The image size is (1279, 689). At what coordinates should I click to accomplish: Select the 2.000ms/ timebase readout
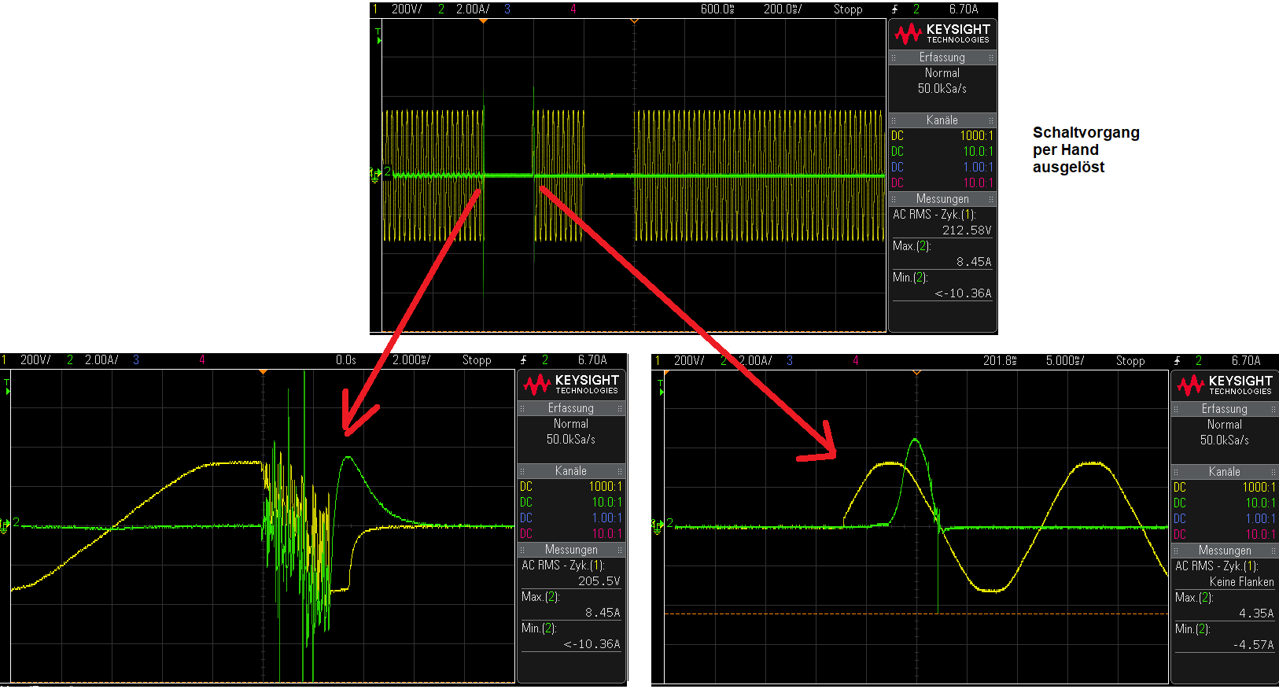(411, 360)
